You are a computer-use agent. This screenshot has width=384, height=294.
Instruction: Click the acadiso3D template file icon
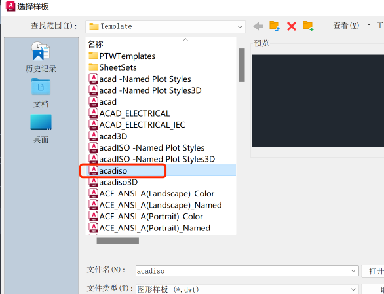[93, 182]
